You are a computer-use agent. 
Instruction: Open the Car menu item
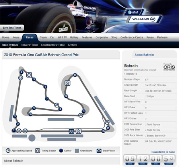pos(52,37)
